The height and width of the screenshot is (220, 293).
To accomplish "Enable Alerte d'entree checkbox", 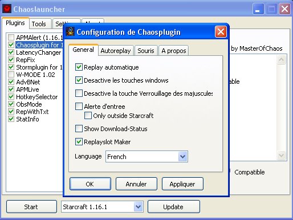I will (79, 107).
